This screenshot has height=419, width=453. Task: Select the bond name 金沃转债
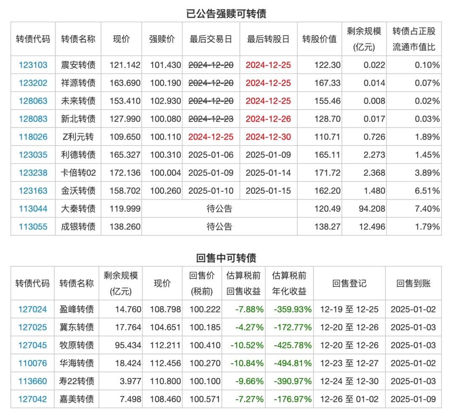(78, 191)
